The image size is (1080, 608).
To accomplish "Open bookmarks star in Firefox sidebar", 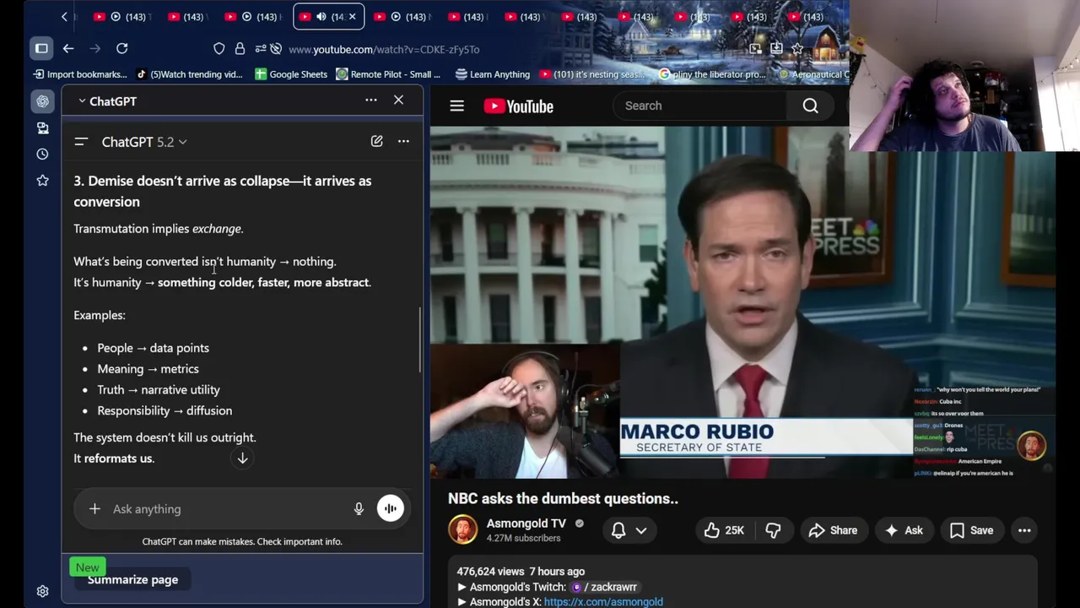I will tap(42, 180).
